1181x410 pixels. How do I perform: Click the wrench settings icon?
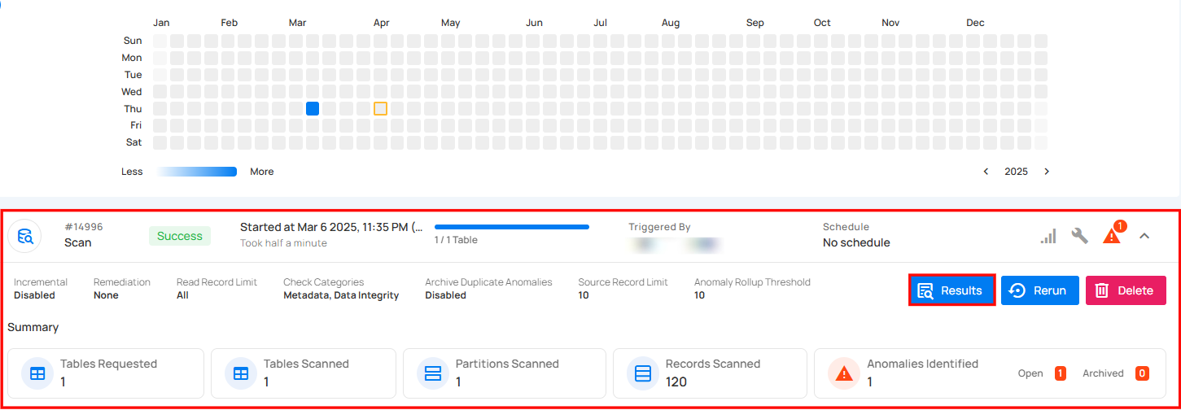(1080, 236)
